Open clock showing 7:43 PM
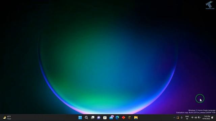 pos(206,118)
